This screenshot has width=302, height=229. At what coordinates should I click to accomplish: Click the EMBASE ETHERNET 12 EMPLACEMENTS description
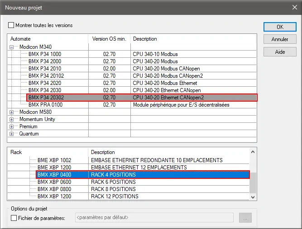click(139, 168)
